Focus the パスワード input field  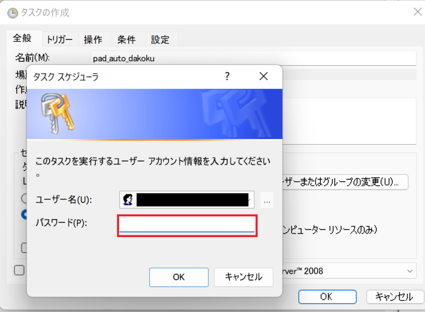(187, 225)
